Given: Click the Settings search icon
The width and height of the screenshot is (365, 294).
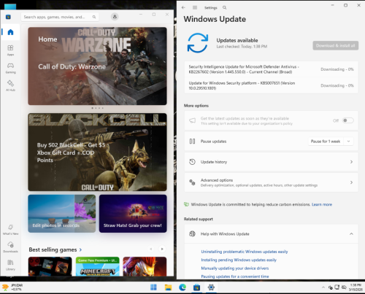Looking at the screenshot, I should [x=224, y=7].
